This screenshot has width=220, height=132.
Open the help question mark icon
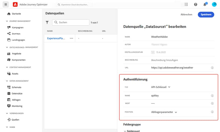click(x=196, y=4)
